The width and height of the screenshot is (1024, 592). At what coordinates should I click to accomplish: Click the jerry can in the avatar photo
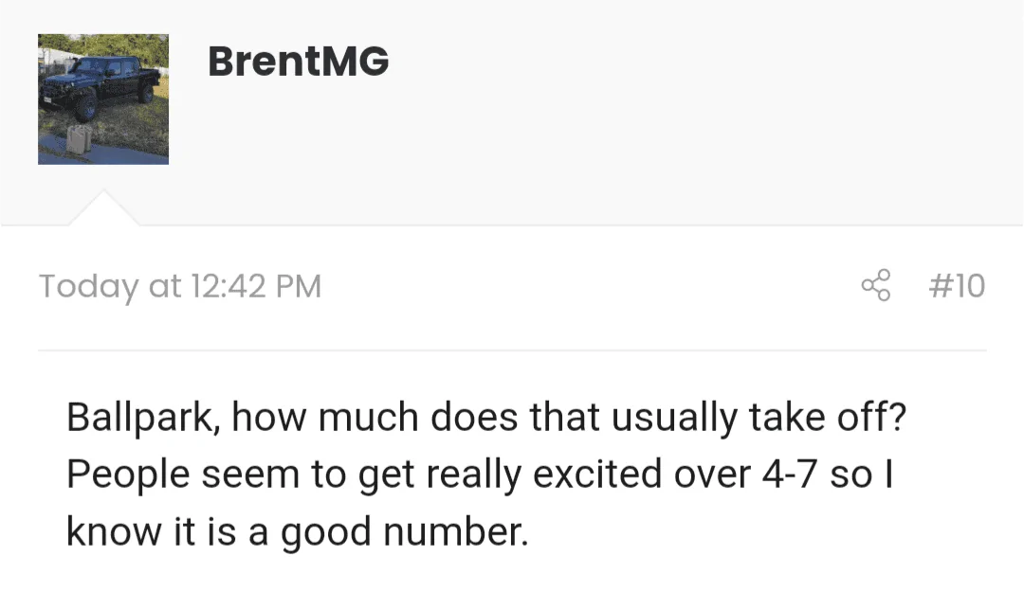81,139
